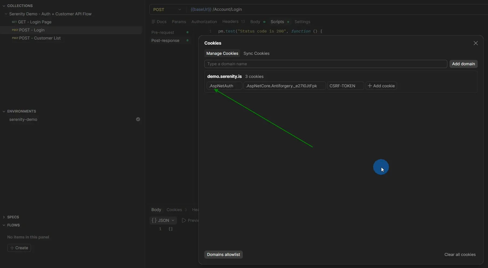The height and width of the screenshot is (268, 488).
Task: Click the Headers count badge 13
Action: (x=243, y=21)
